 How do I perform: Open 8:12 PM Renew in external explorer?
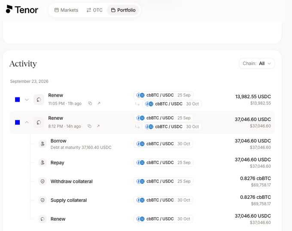[x=98, y=126]
